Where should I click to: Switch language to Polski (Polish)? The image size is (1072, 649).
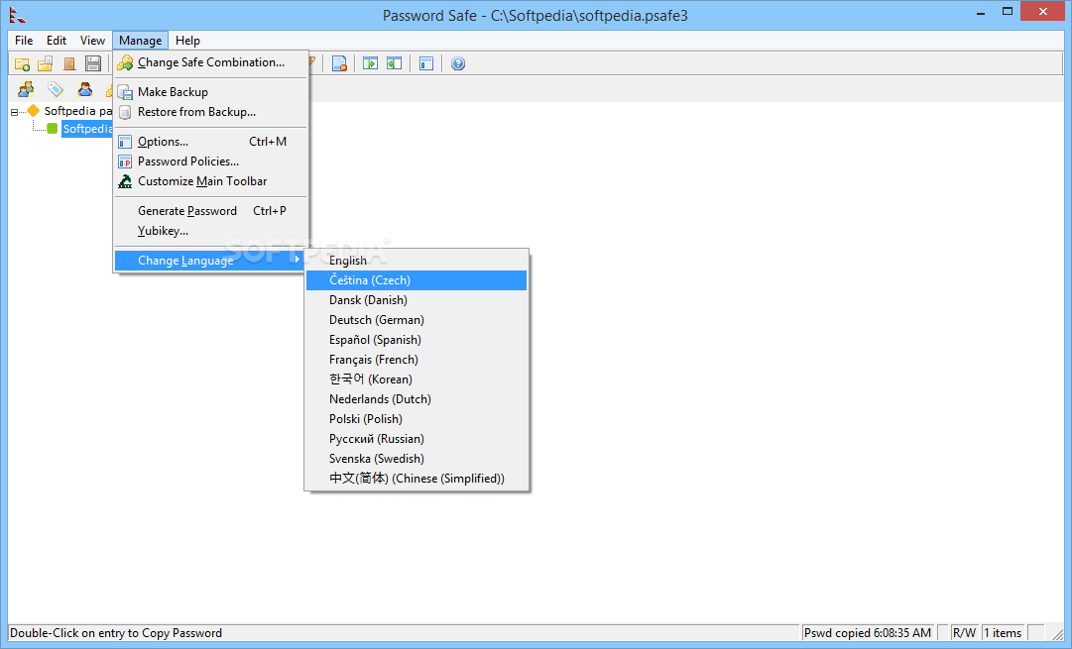(x=417, y=419)
